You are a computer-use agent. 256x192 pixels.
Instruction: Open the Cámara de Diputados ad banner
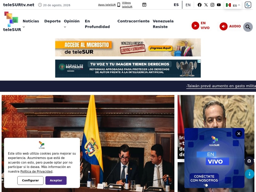click(x=128, y=68)
